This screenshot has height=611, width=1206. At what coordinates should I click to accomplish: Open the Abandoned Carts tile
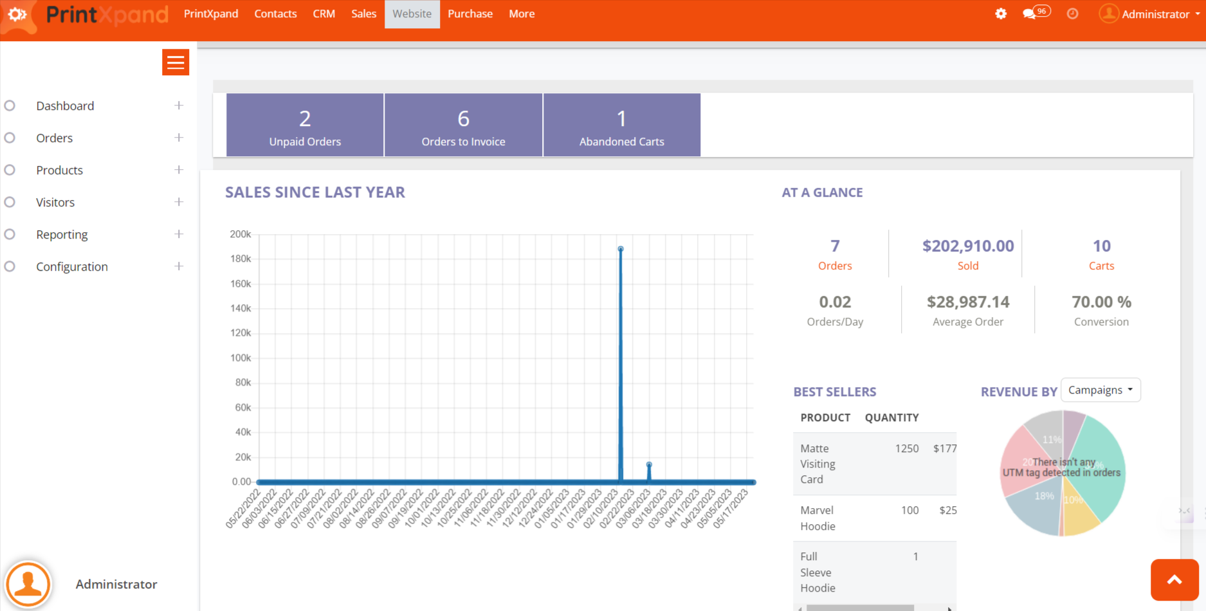[621, 125]
